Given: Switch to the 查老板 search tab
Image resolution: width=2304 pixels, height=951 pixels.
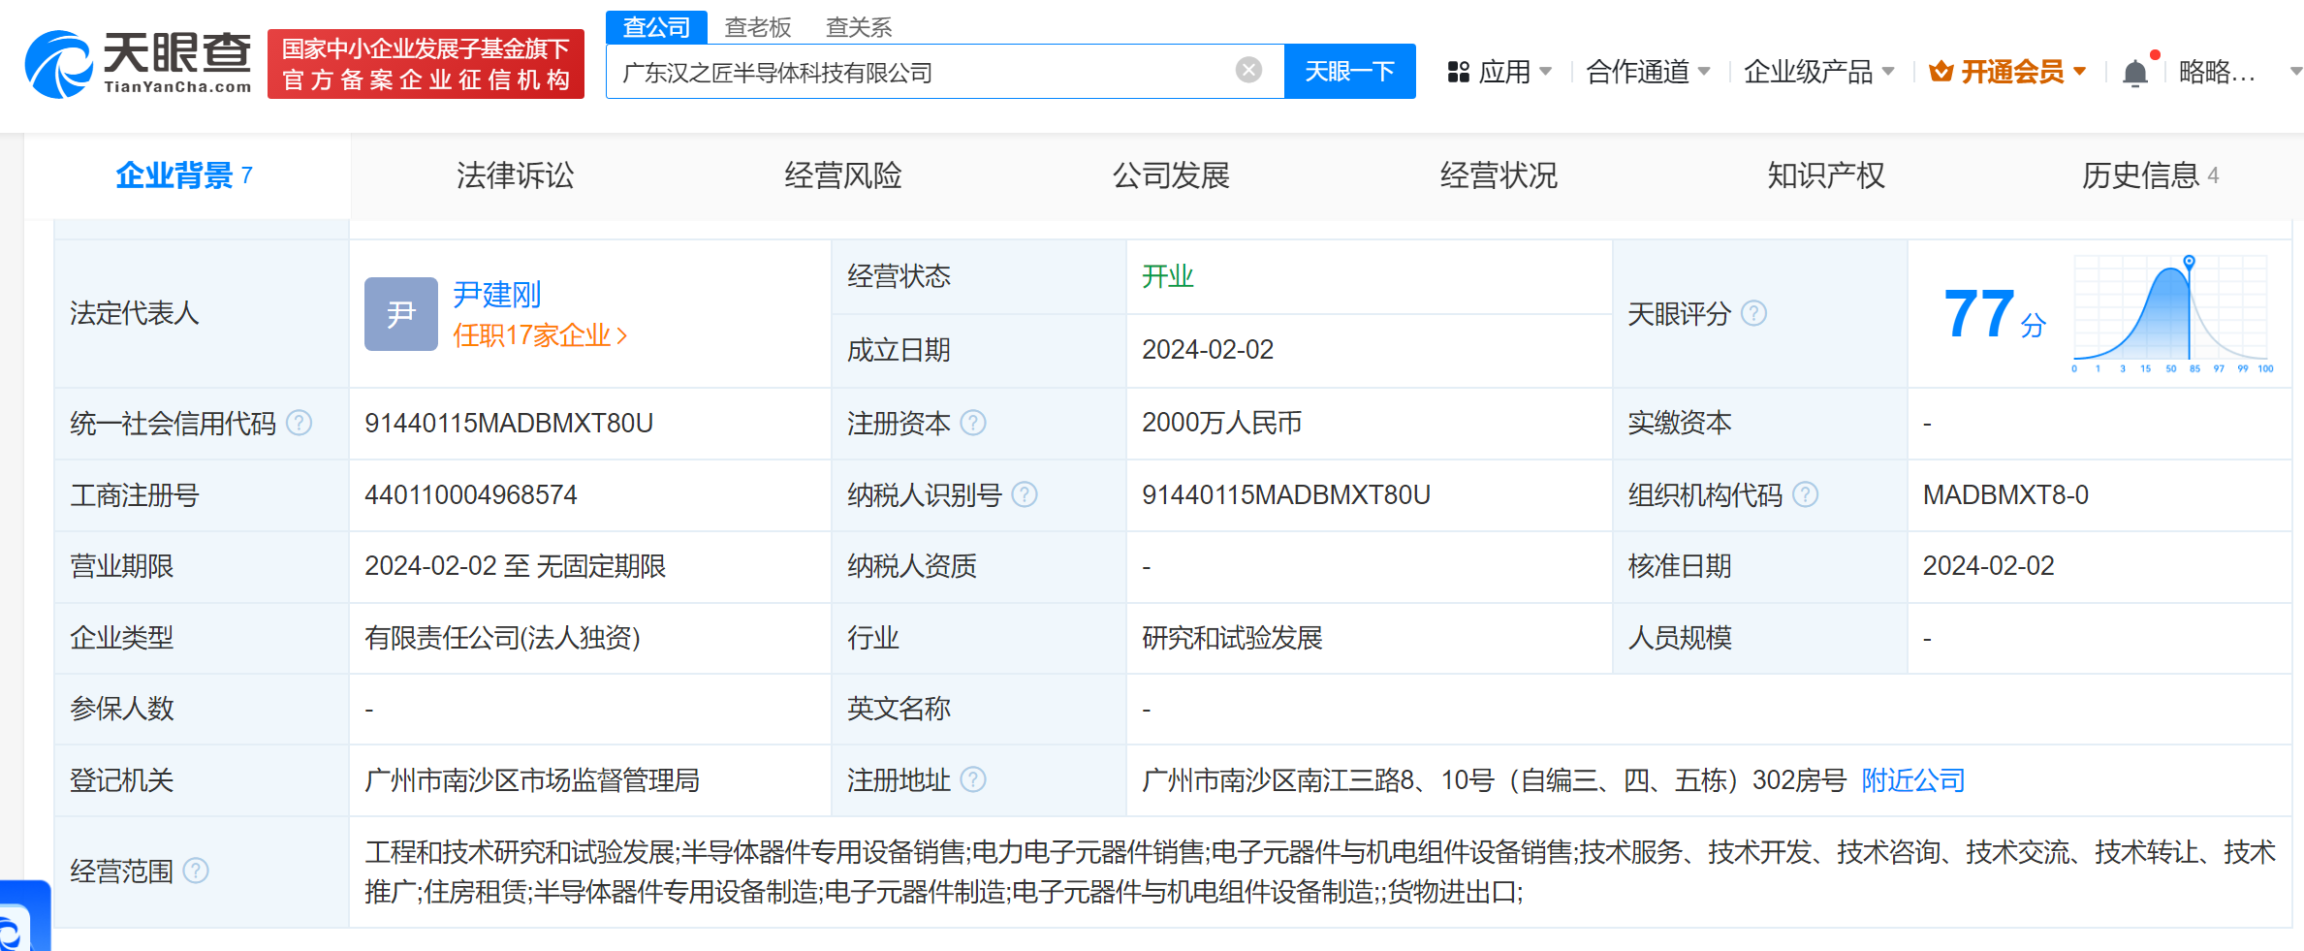Looking at the screenshot, I should [x=758, y=27].
